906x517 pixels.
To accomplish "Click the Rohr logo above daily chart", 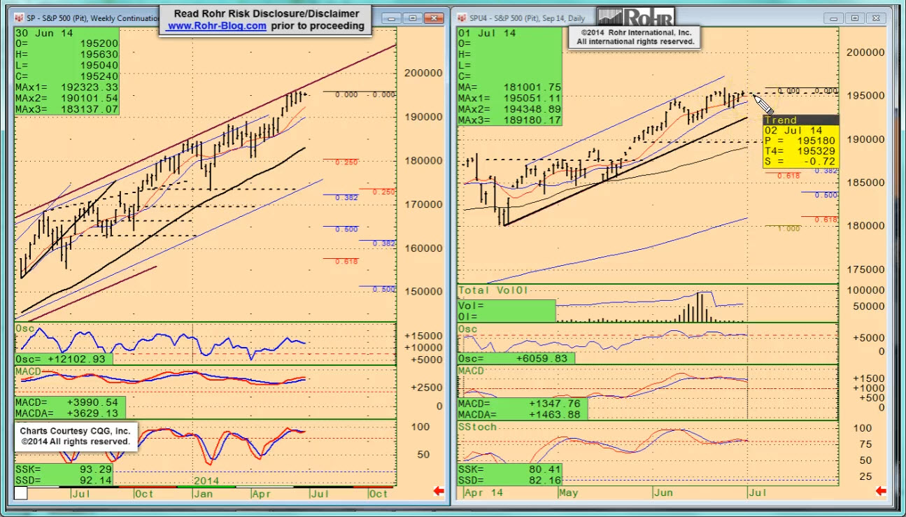I will coord(636,17).
